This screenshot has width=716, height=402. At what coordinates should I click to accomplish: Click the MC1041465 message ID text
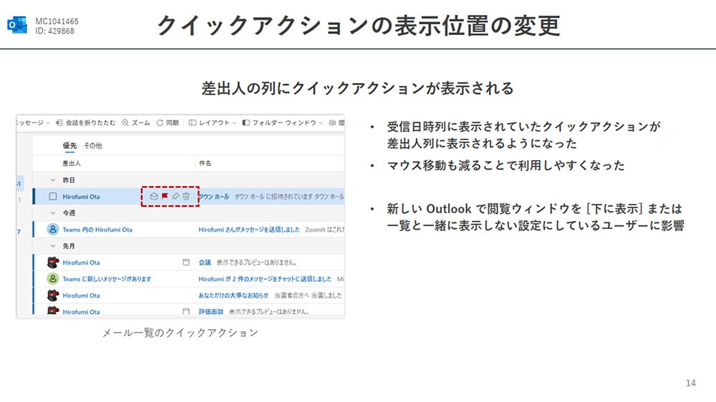(57, 21)
